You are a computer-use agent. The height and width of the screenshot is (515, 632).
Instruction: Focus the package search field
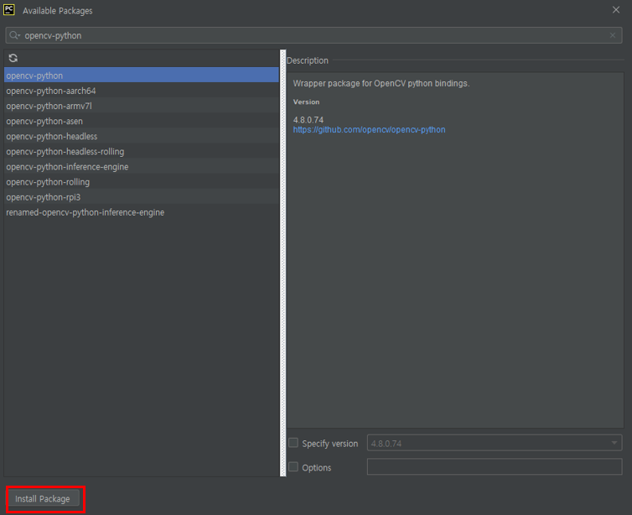(x=313, y=35)
